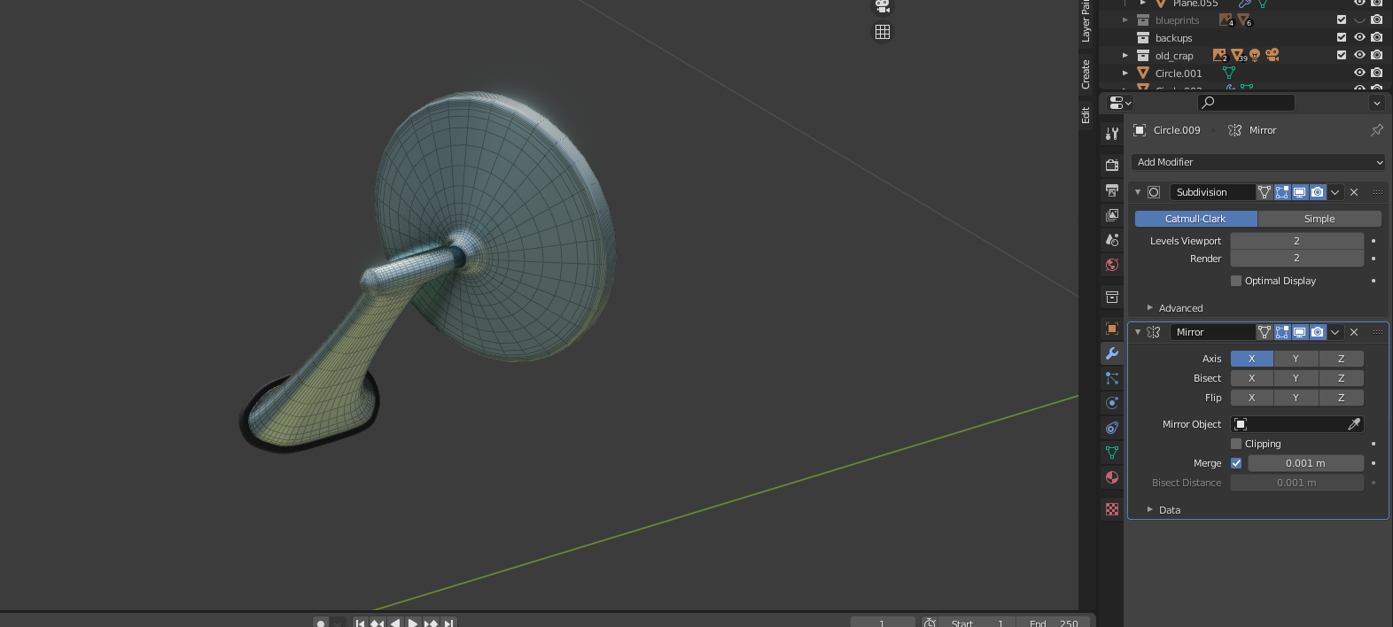Toggle Mirror edit mode display
Image resolution: width=1393 pixels, height=627 pixels.
pyautogui.click(x=1282, y=332)
